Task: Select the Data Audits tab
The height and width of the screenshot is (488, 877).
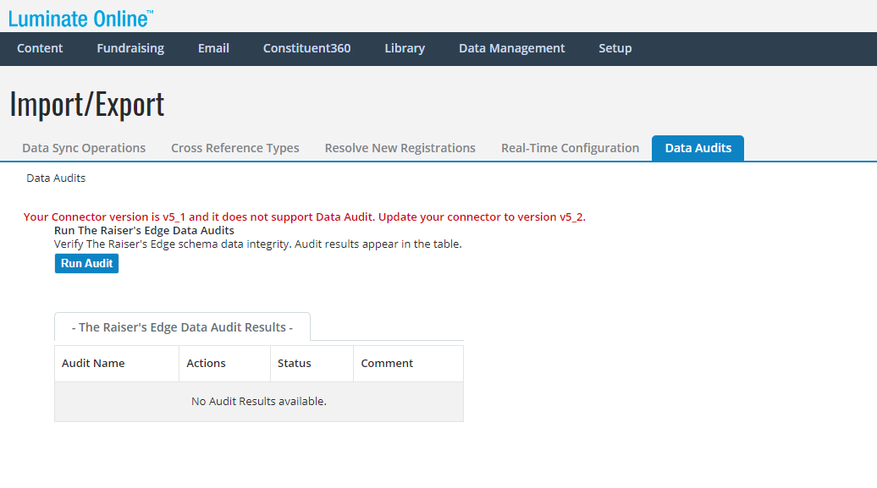Action: point(698,148)
